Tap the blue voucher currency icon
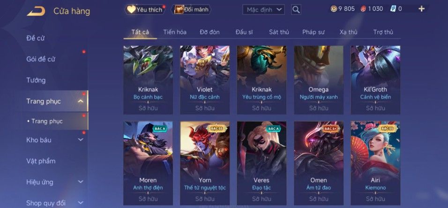This screenshot has width=448, height=208. 393,9
